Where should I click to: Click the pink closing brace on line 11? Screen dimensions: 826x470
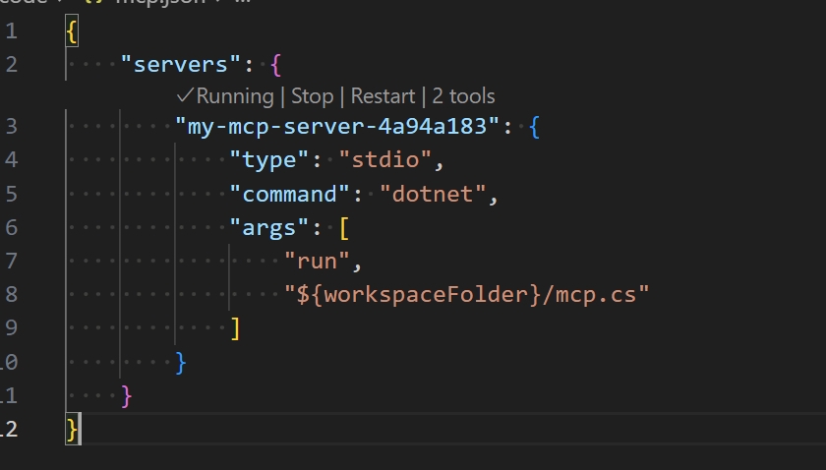(126, 395)
